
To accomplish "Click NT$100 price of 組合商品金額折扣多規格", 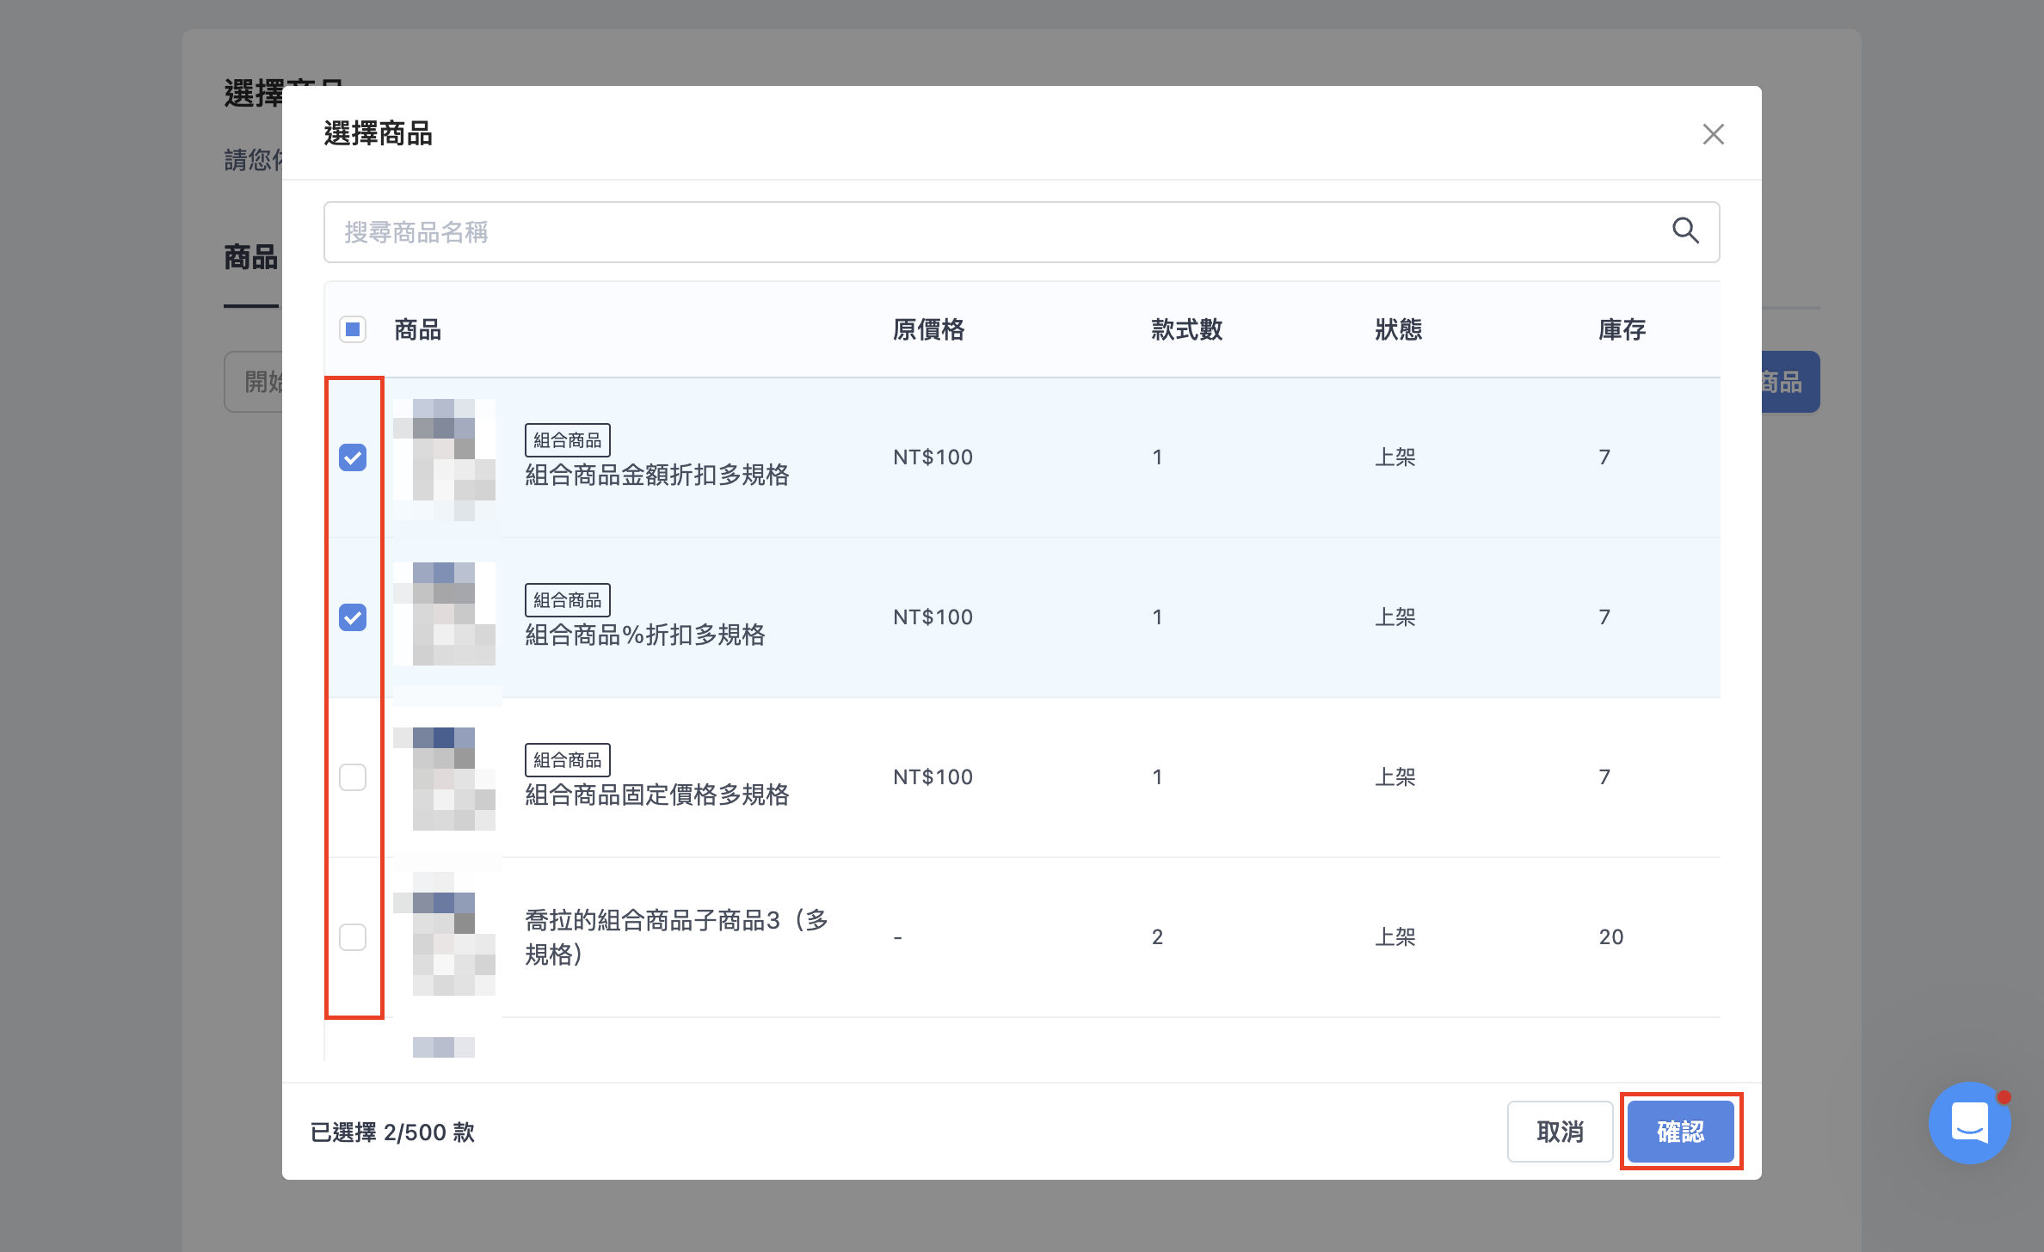I will [933, 457].
